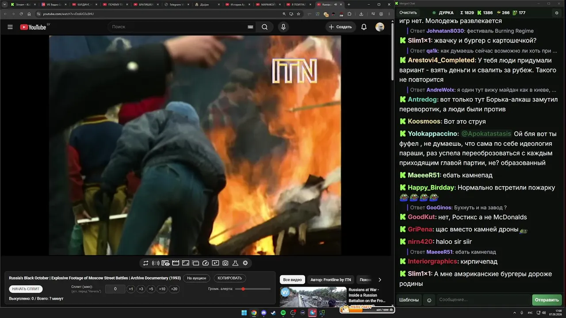Add +10 minutes to split

(x=162, y=289)
